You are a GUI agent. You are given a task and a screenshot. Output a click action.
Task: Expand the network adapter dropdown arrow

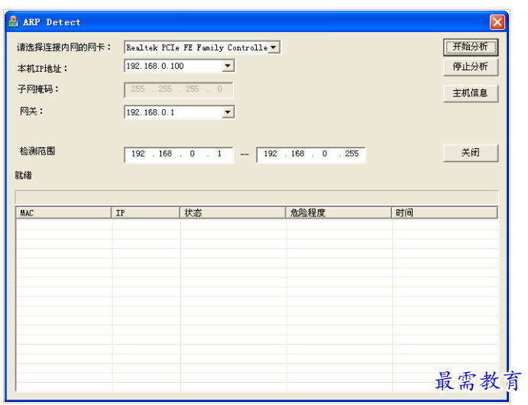click(x=274, y=47)
